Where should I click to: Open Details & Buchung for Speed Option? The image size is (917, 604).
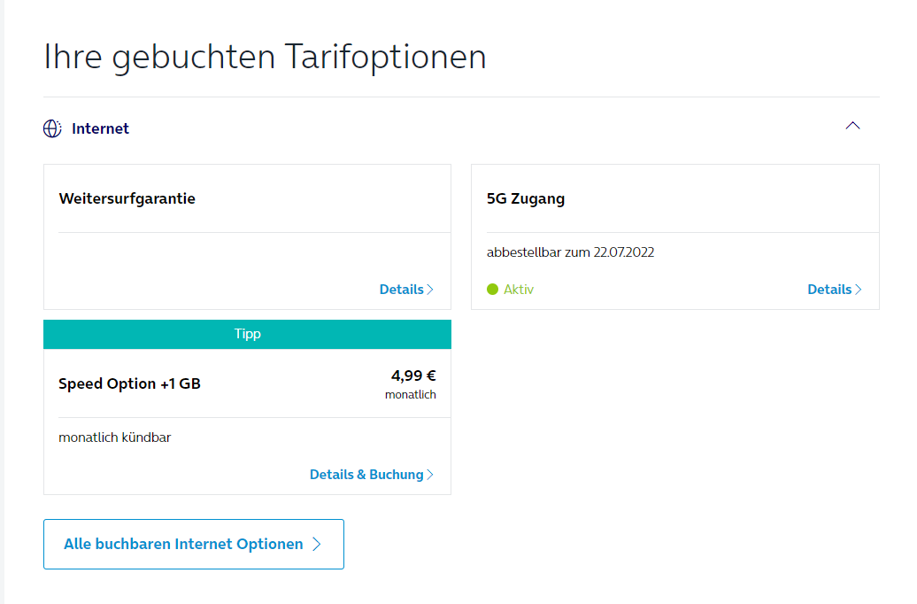(x=366, y=474)
